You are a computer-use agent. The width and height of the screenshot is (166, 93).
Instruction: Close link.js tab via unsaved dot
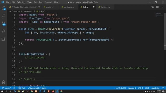coord(94,7)
